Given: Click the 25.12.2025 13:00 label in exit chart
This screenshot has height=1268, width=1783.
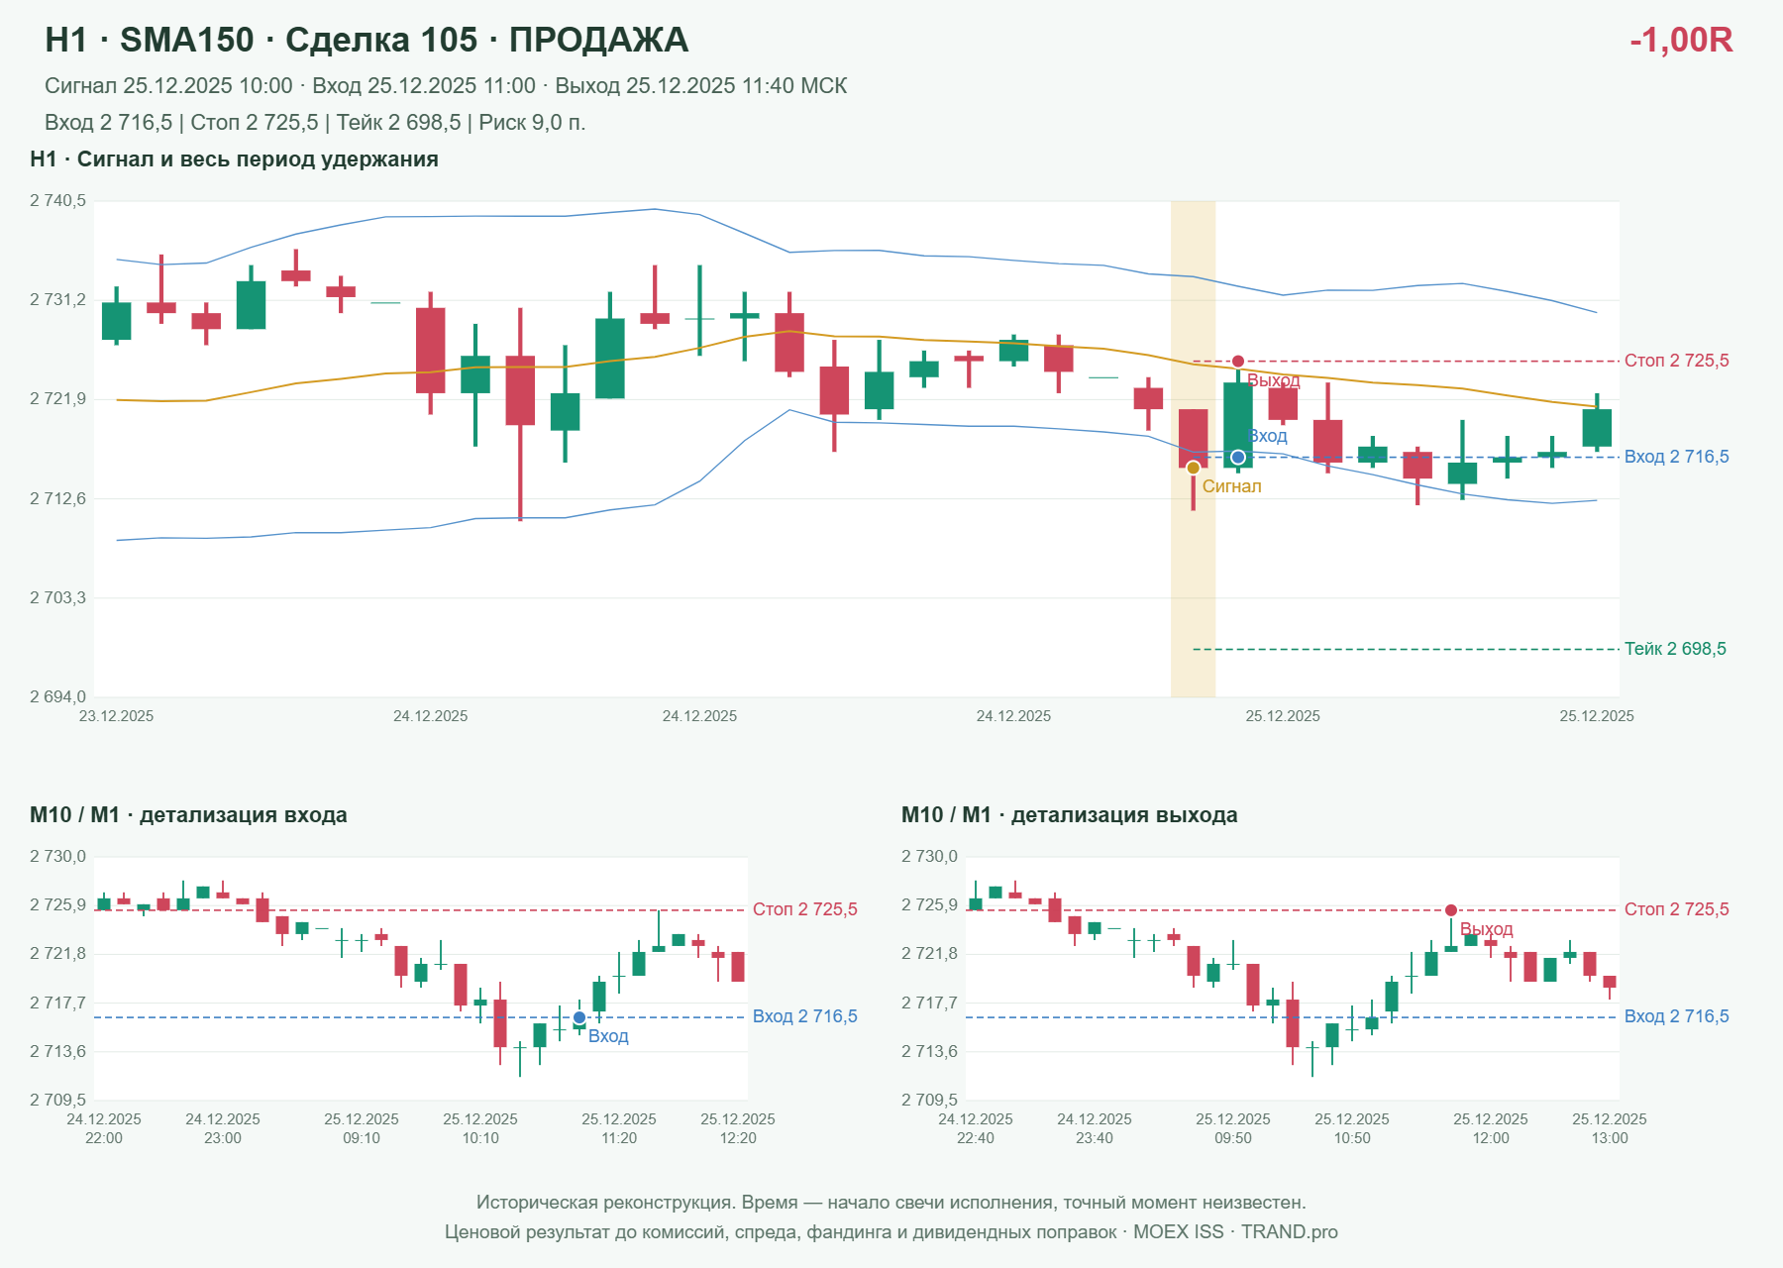Looking at the screenshot, I should click(x=1610, y=1128).
